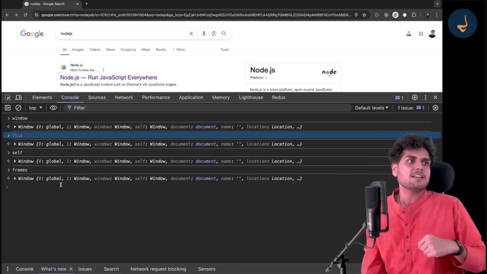Search by image with Google Lens icon
This screenshot has height=274, width=487.
[x=214, y=34]
